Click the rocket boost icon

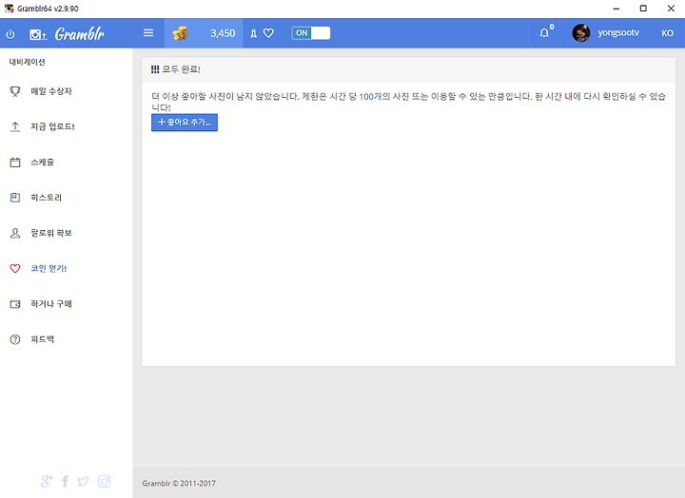(x=253, y=33)
